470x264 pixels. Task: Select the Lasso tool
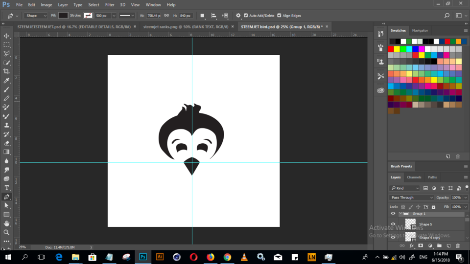(x=6, y=54)
